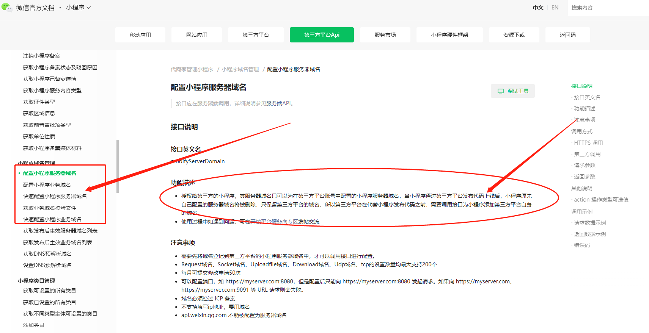Open sidebar item 获取发布后生效业务域名列表
This screenshot has height=333, width=649.
pyautogui.click(x=58, y=242)
